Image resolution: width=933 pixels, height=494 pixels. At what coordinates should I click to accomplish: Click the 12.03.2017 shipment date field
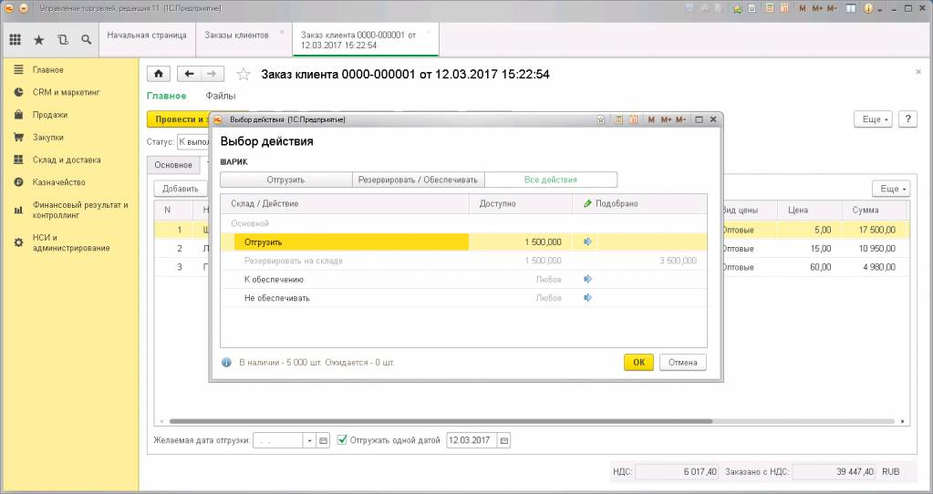[x=472, y=440]
